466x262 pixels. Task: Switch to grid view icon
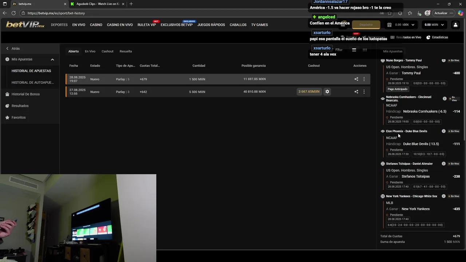pyautogui.click(x=365, y=50)
